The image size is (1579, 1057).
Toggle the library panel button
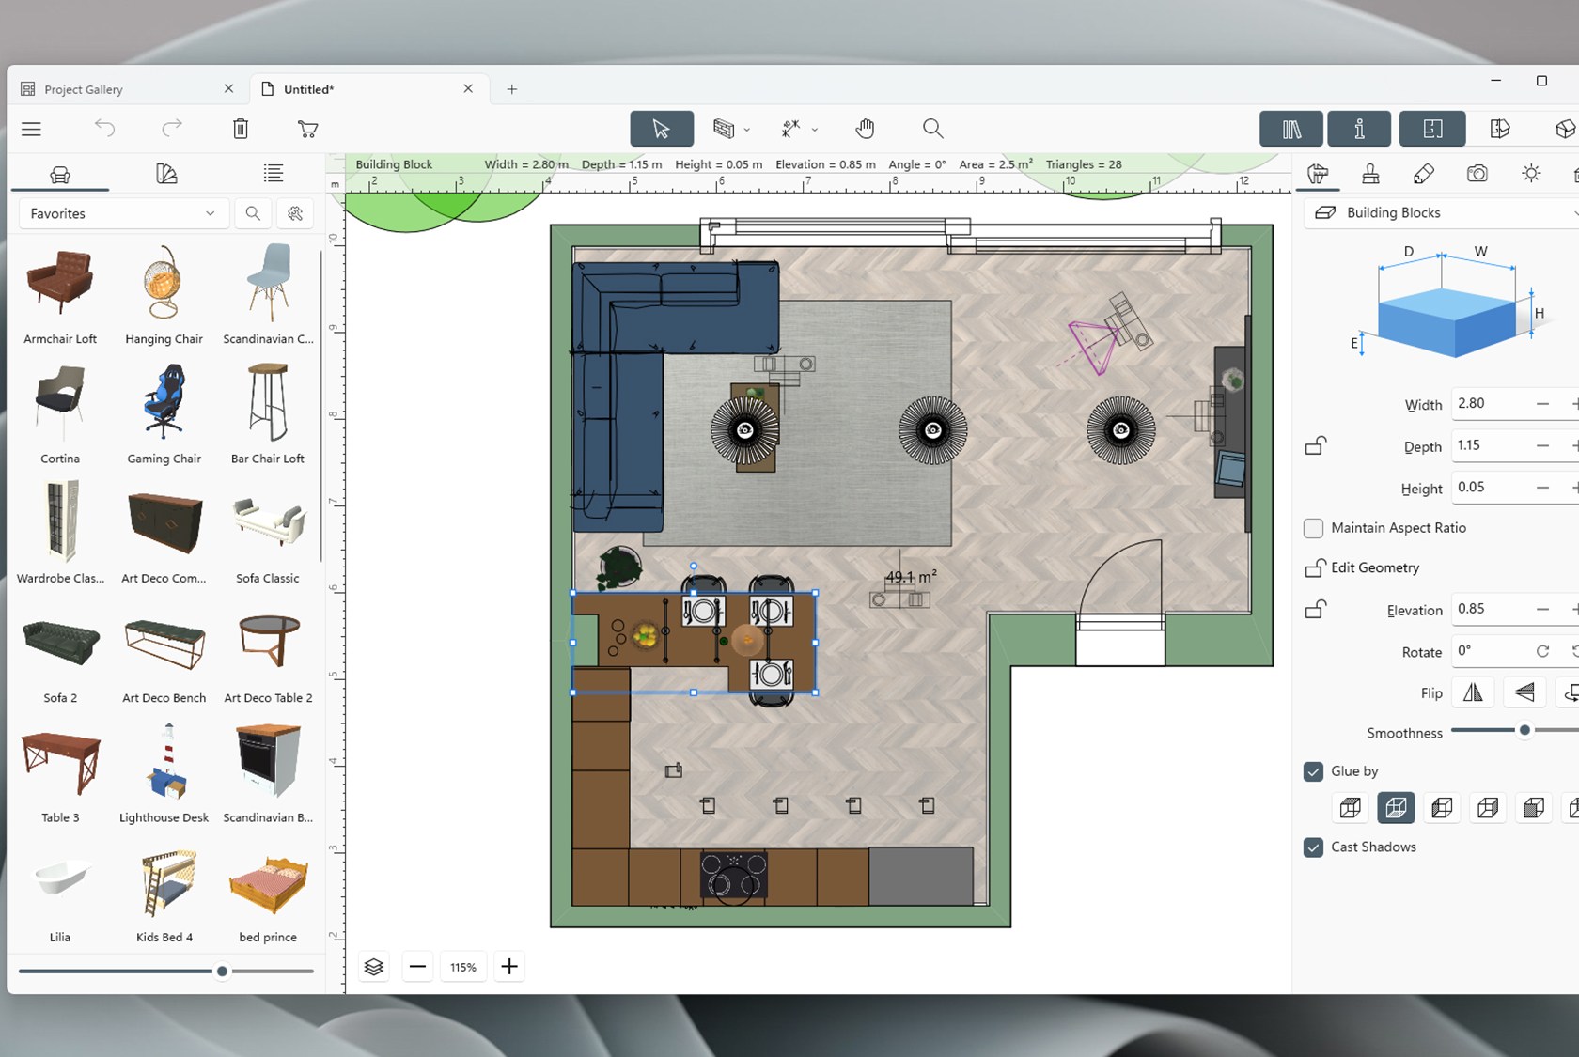pyautogui.click(x=1291, y=129)
